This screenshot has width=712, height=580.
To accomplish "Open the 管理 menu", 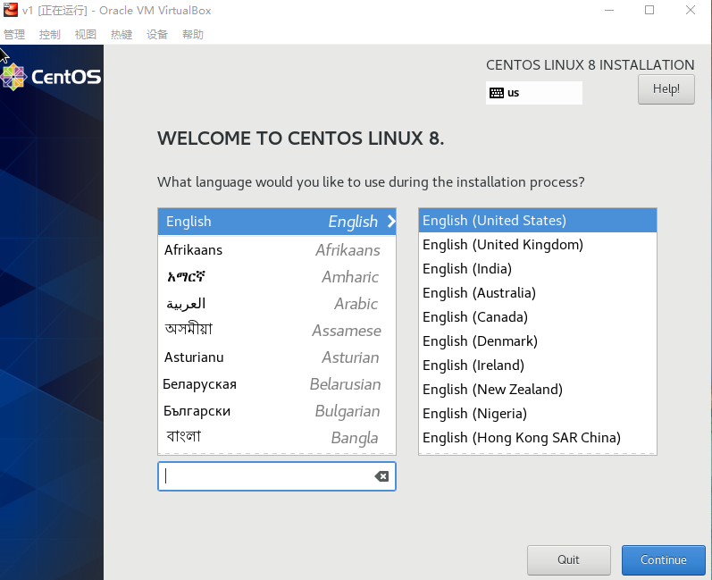I will coord(14,35).
